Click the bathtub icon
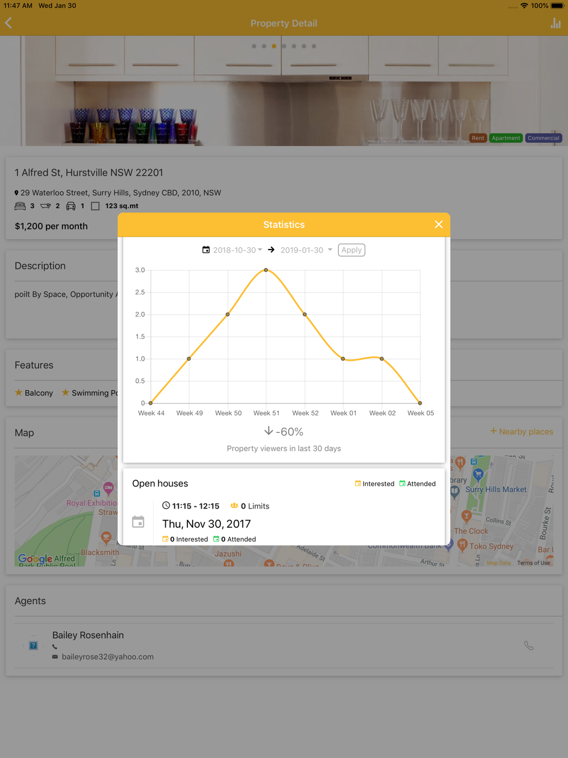 coord(45,206)
